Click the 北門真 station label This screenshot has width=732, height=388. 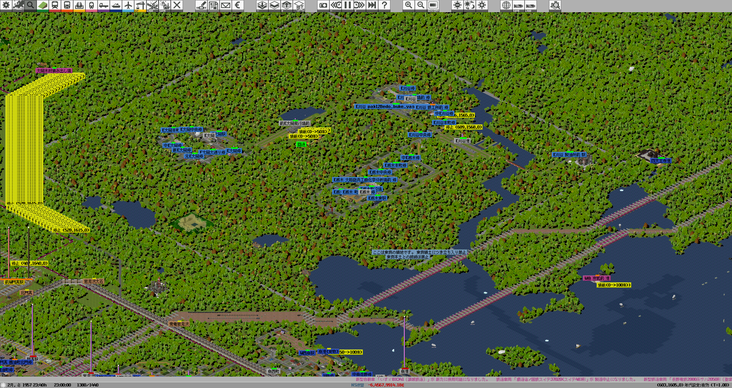(26, 293)
